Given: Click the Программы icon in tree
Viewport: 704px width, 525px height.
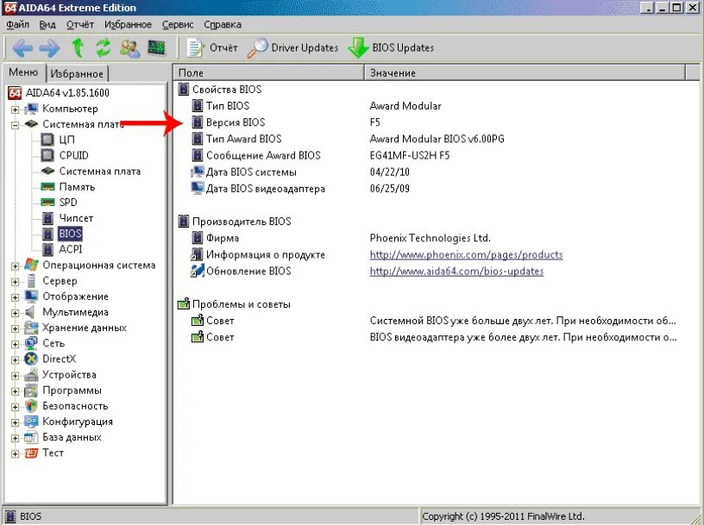Looking at the screenshot, I should pos(31,391).
